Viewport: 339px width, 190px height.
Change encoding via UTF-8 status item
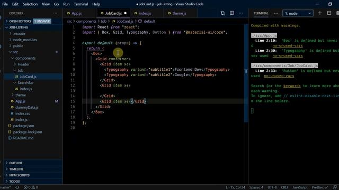272,187
